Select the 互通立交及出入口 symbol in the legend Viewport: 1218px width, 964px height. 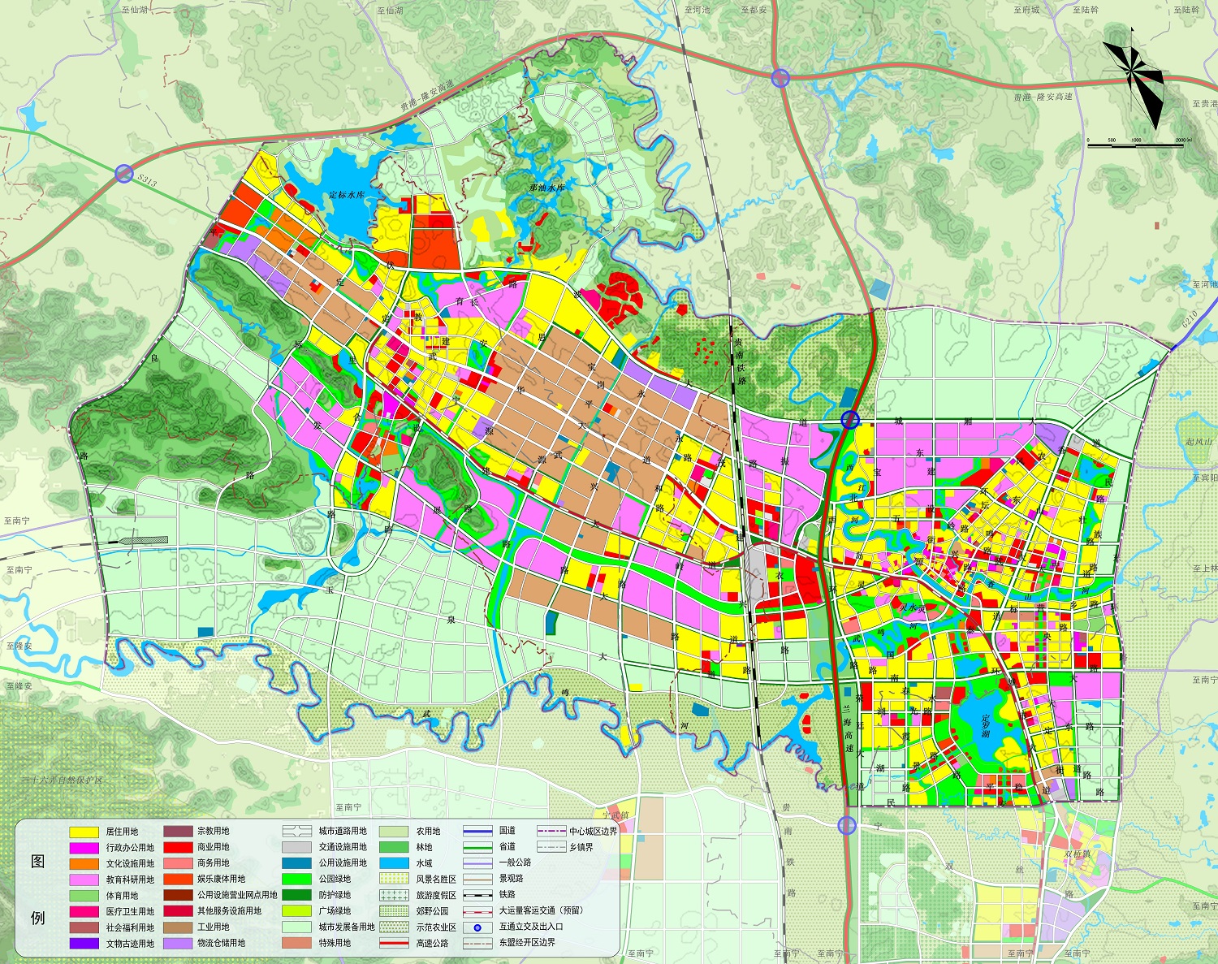(x=478, y=927)
